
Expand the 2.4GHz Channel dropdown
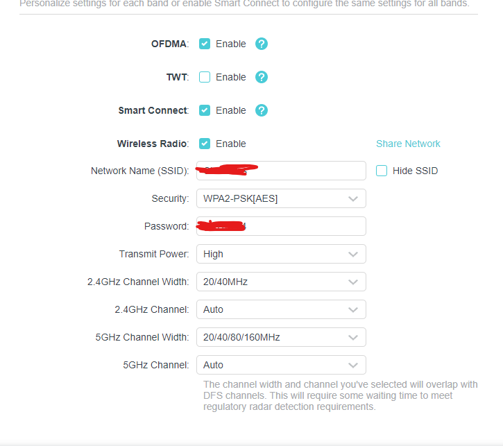[281, 309]
